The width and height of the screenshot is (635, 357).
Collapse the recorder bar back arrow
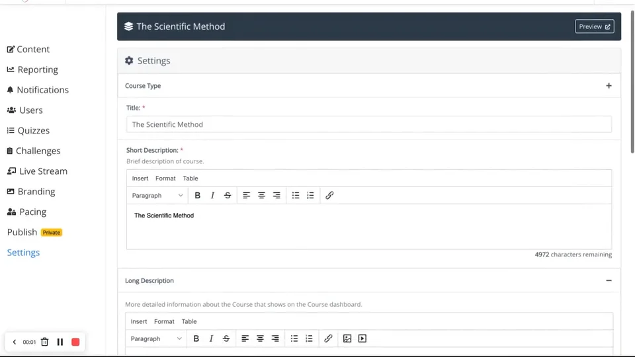click(15, 342)
